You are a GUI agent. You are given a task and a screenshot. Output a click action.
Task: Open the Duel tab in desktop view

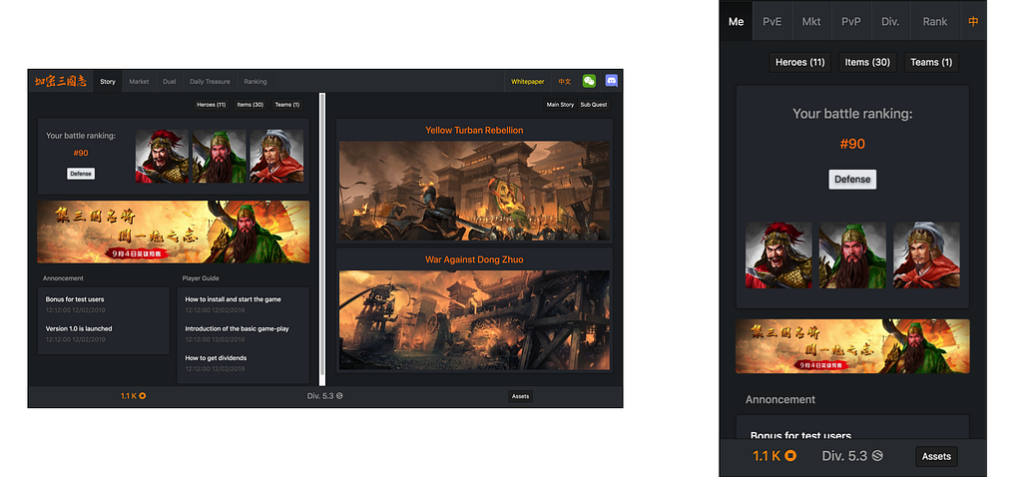pyautogui.click(x=170, y=82)
